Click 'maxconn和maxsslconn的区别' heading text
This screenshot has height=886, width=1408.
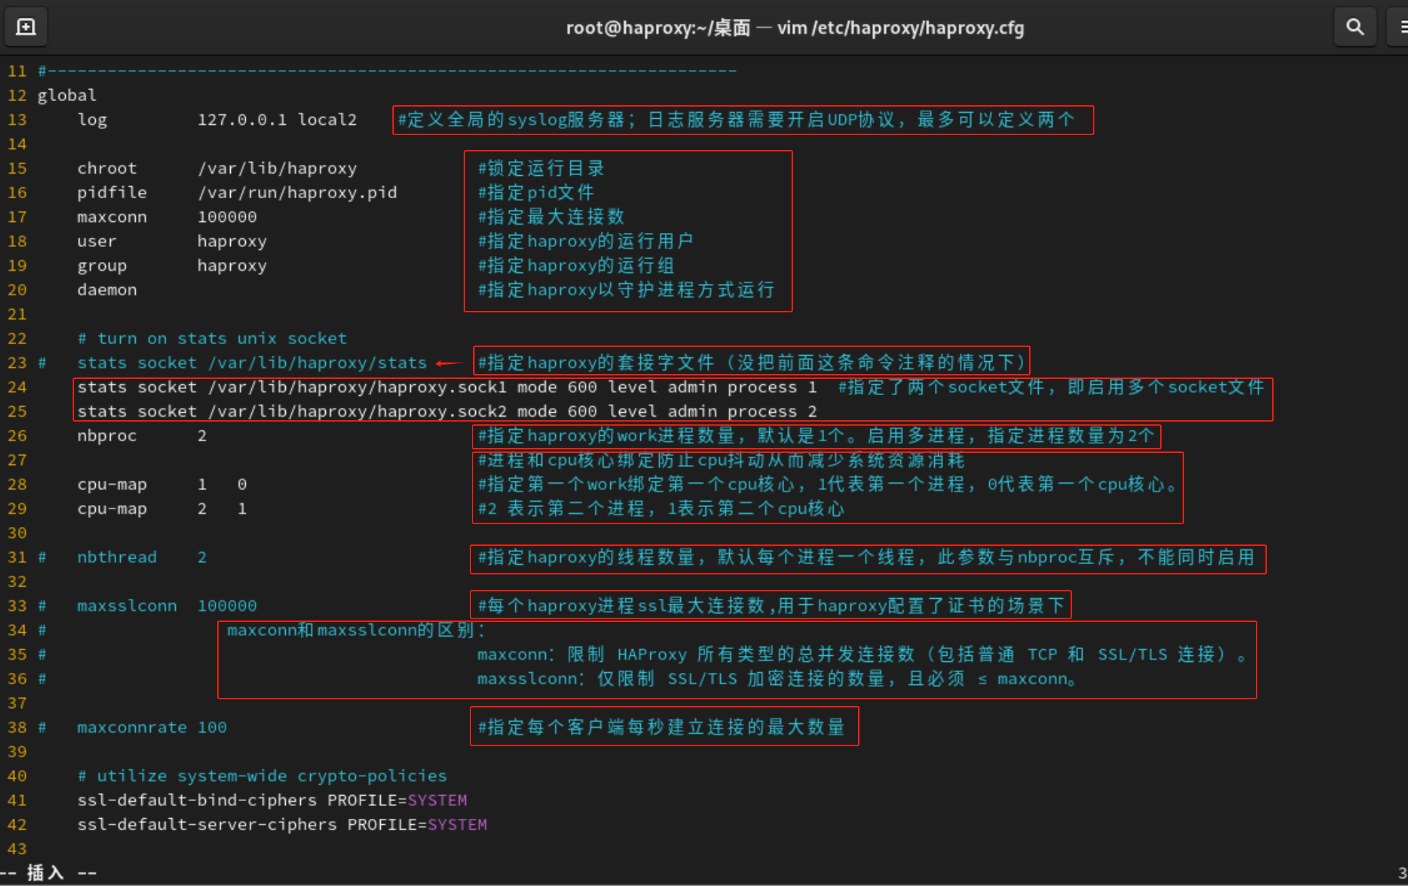(356, 630)
